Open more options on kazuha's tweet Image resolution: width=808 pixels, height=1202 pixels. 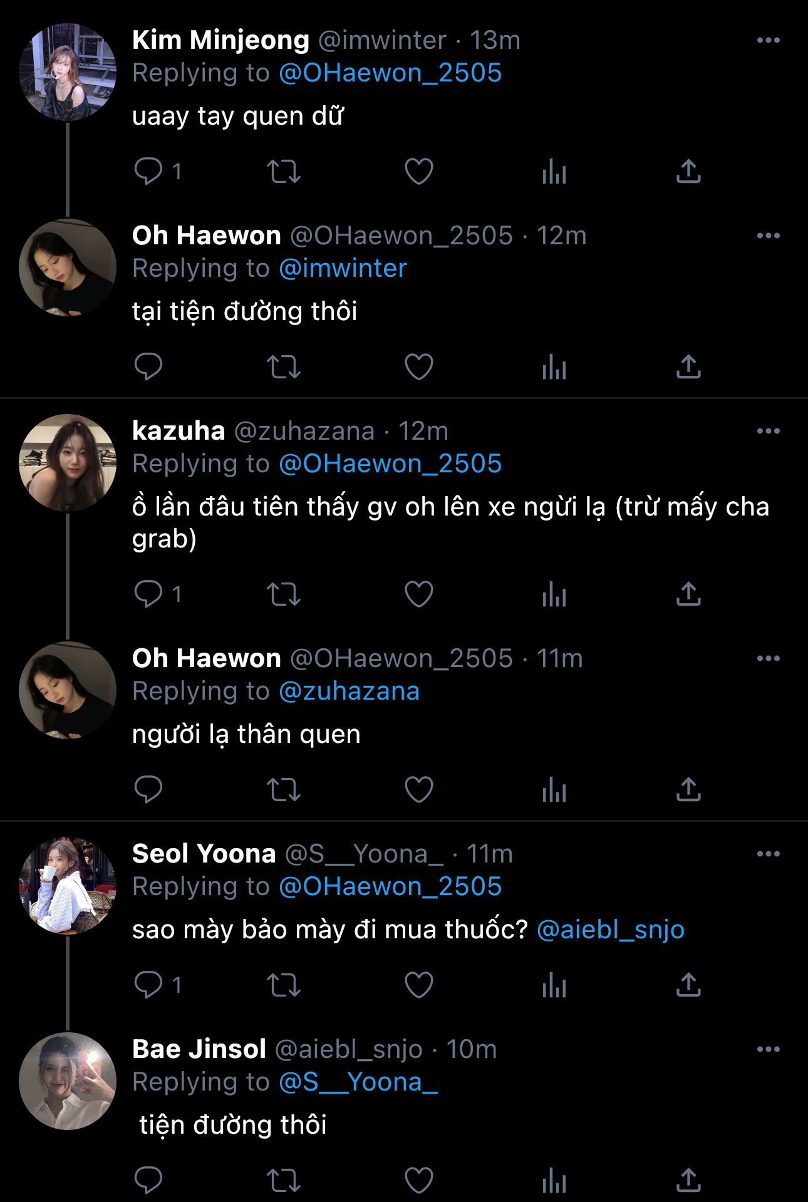(768, 431)
